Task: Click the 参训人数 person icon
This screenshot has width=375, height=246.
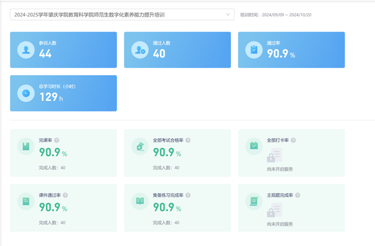Action: pos(25,50)
